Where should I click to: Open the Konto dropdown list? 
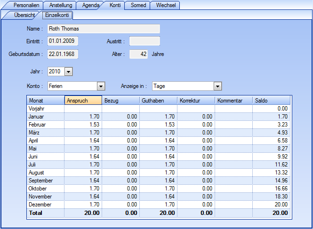100,86
